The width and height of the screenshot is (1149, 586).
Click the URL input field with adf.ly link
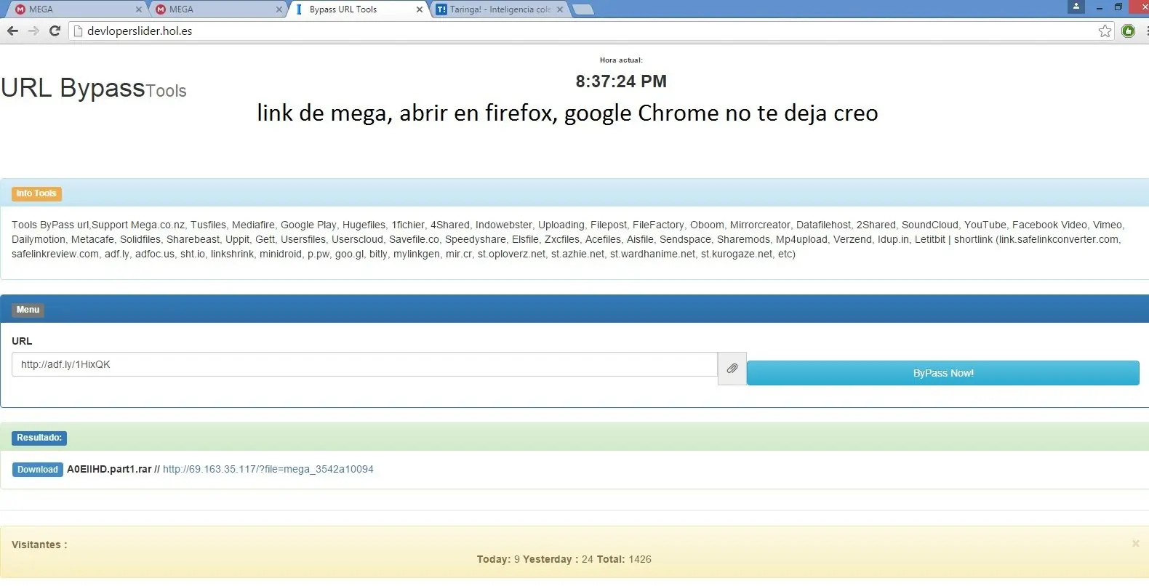point(364,364)
